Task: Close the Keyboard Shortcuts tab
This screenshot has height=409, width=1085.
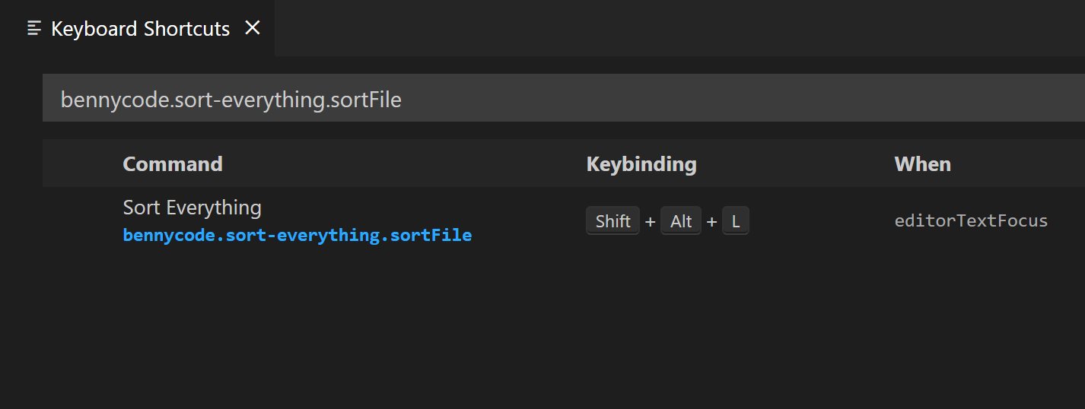Action: coord(253,28)
